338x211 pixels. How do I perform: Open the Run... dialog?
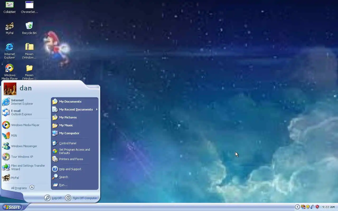tap(75, 185)
